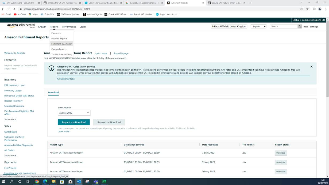This screenshot has width=329, height=185.
Task: Open Tax Document Library menu entry
Action: pos(61,54)
